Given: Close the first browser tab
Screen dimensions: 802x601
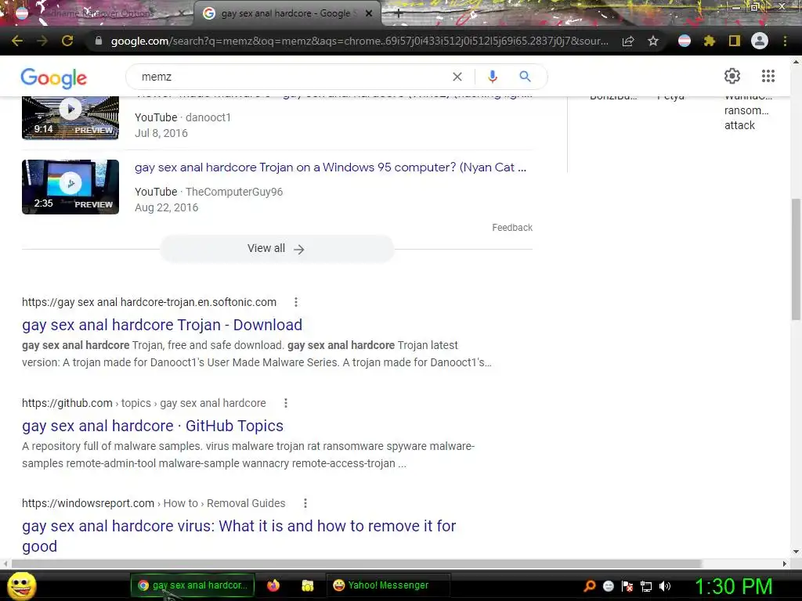Looking at the screenshot, I should pos(181,14).
